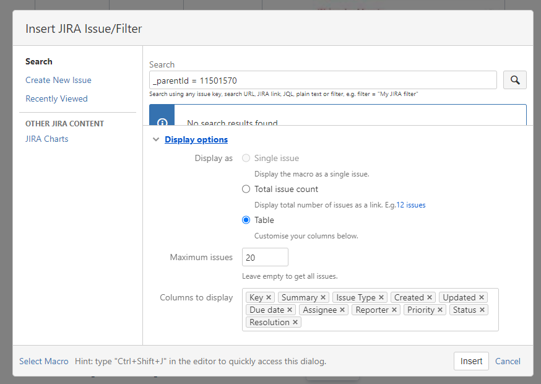Focus the JQL search input field
The image size is (541, 384).
coord(323,80)
